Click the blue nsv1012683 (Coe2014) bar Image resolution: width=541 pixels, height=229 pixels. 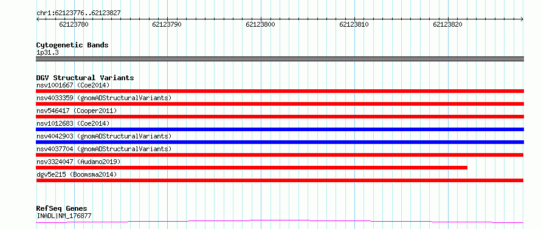click(280, 129)
